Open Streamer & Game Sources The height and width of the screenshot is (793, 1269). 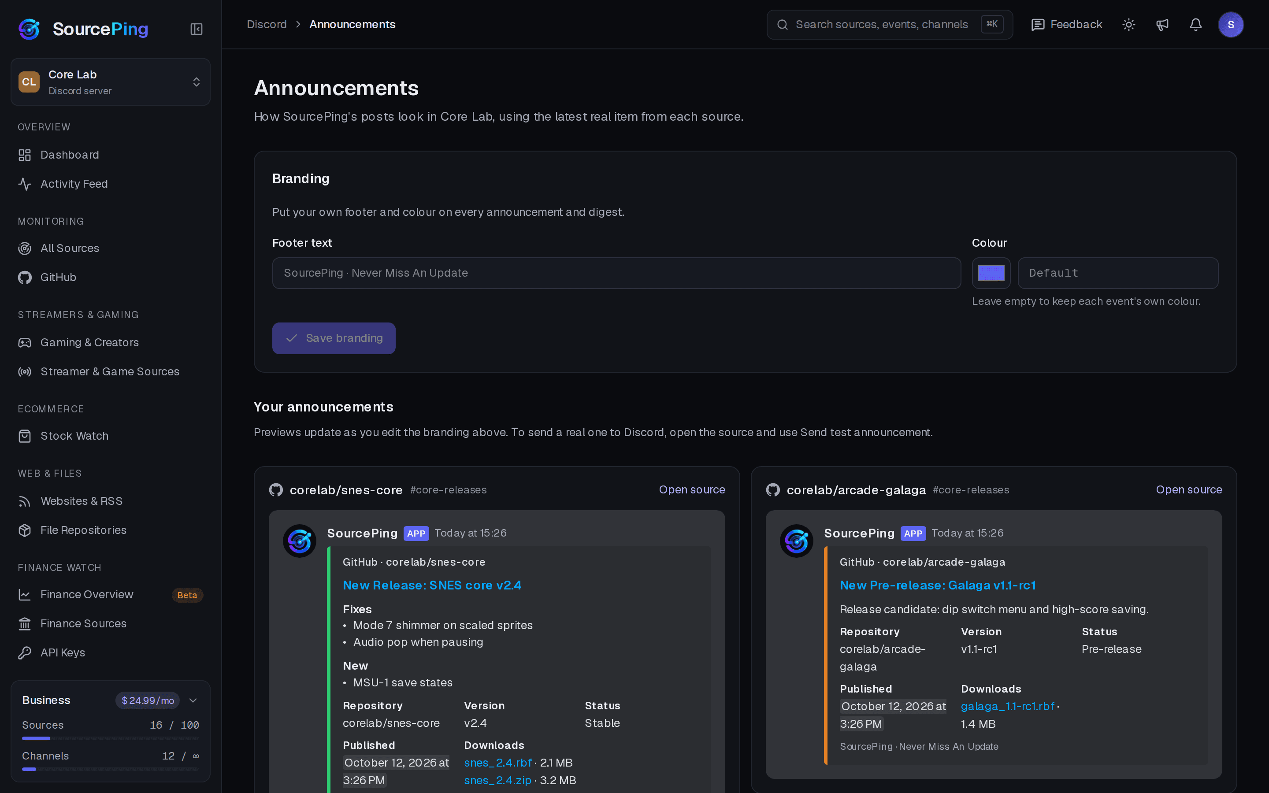click(110, 372)
